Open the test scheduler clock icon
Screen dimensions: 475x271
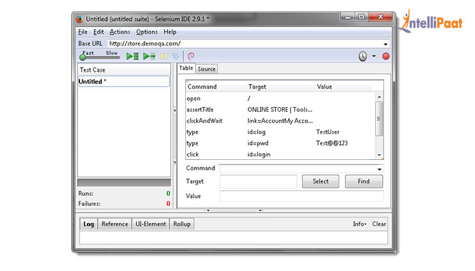[362, 56]
